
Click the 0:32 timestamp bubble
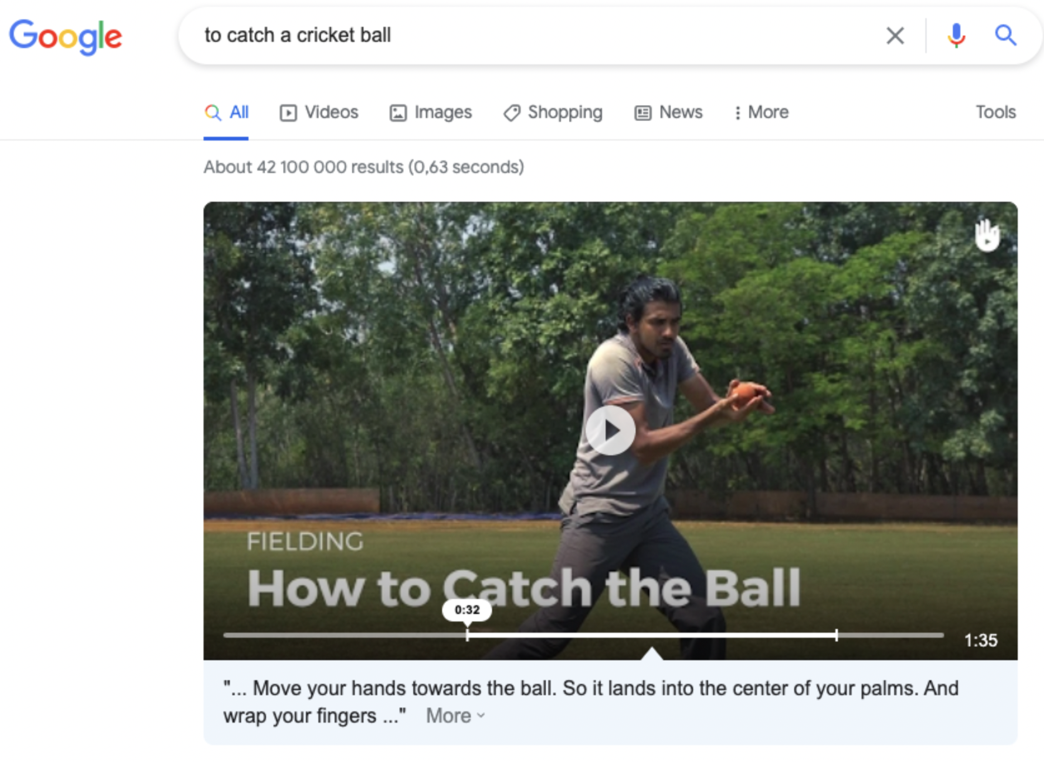(467, 610)
